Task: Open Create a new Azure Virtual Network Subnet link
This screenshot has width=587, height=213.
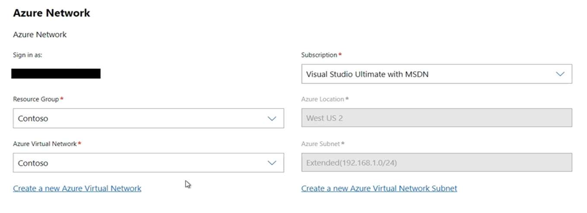Action: pyautogui.click(x=379, y=188)
